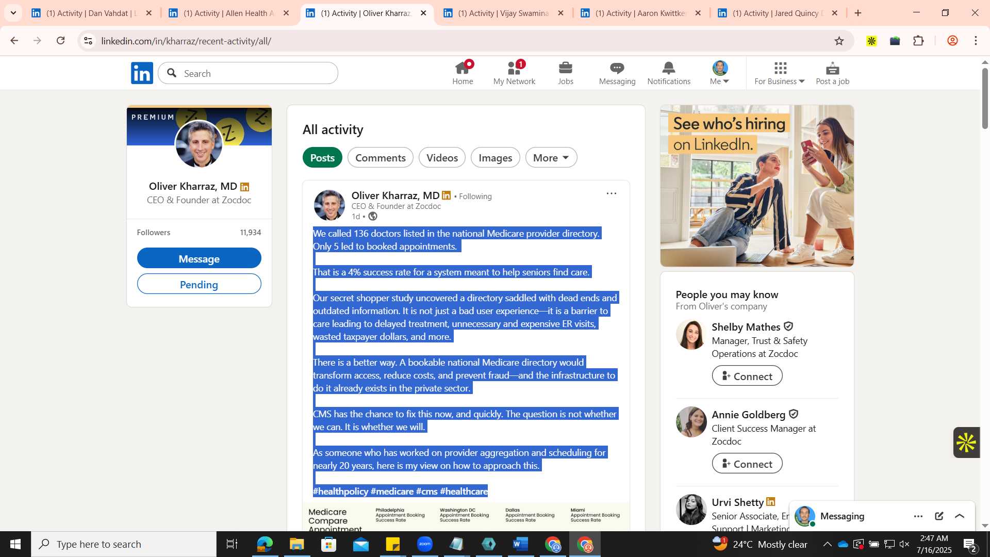Connect with Annie Goldberg
Image resolution: width=990 pixels, height=557 pixels.
pyautogui.click(x=747, y=464)
